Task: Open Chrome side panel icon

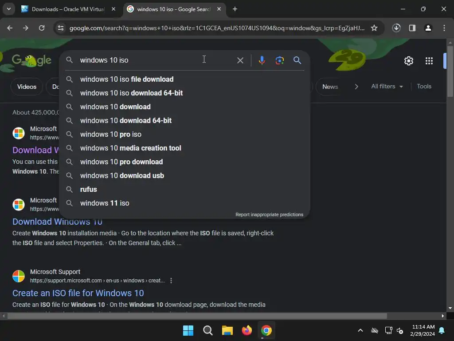Action: pos(412,28)
